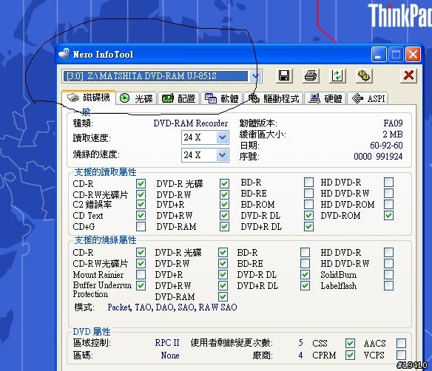Close the Nero InfoTool window
This screenshot has width=432, height=371.
413,54
